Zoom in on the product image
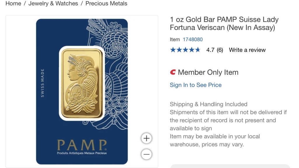 click(x=147, y=138)
